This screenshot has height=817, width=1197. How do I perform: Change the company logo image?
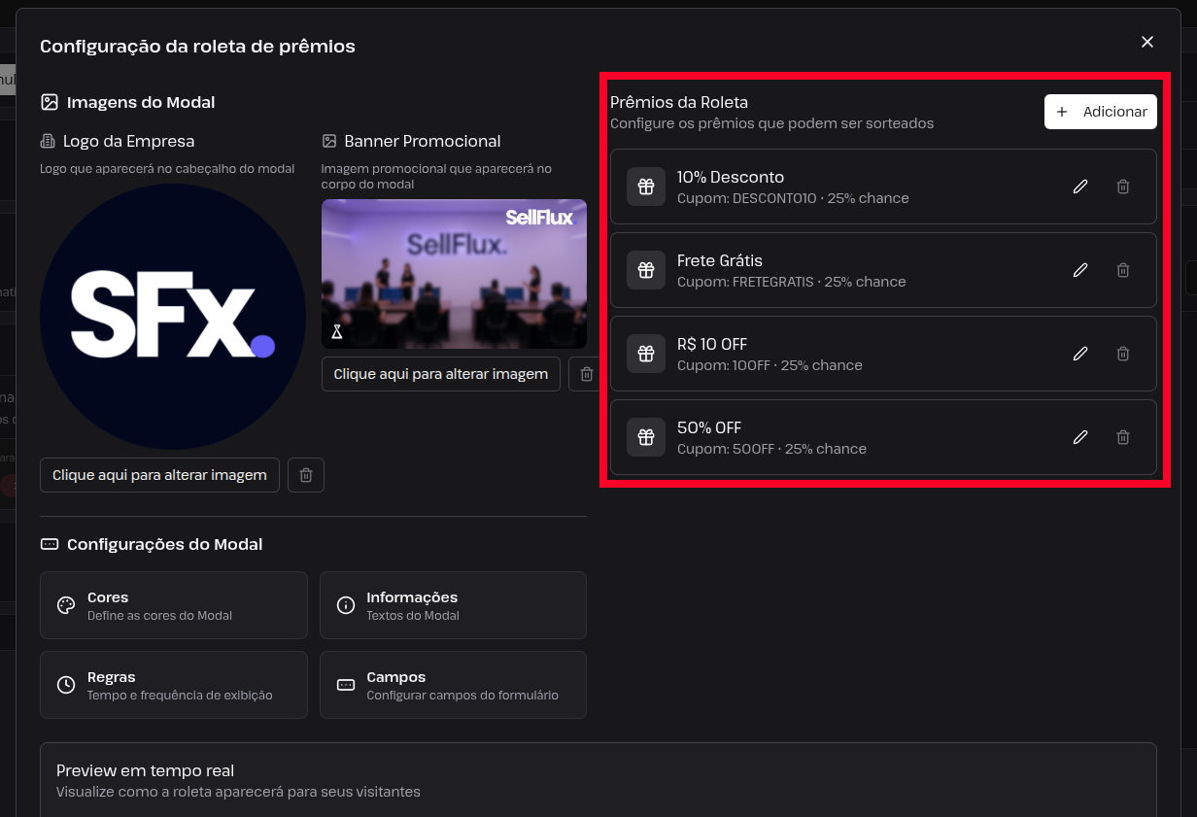click(159, 475)
